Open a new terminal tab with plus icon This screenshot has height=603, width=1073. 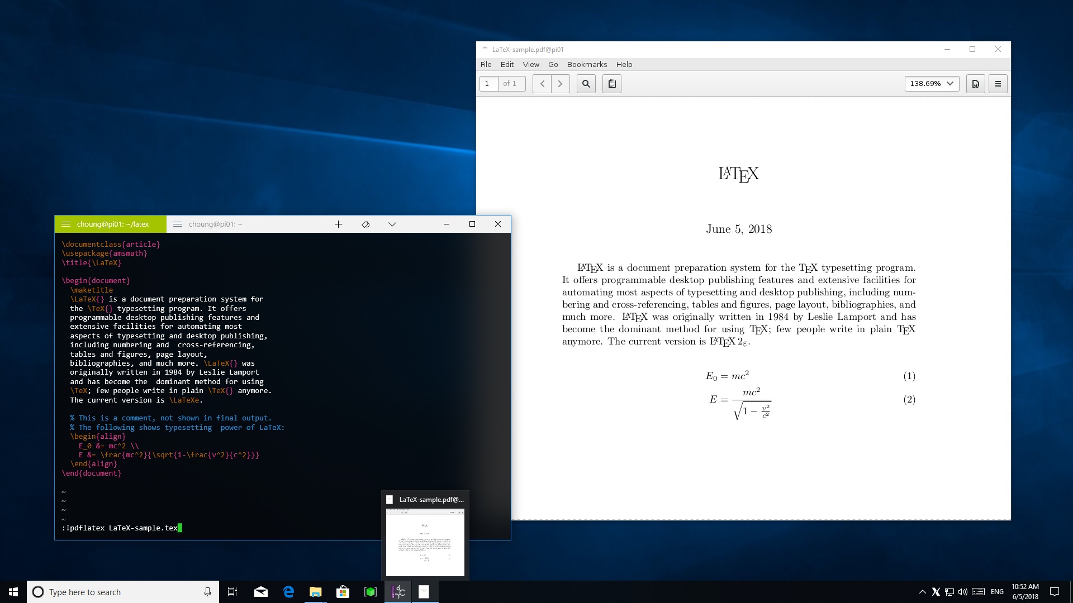[338, 224]
